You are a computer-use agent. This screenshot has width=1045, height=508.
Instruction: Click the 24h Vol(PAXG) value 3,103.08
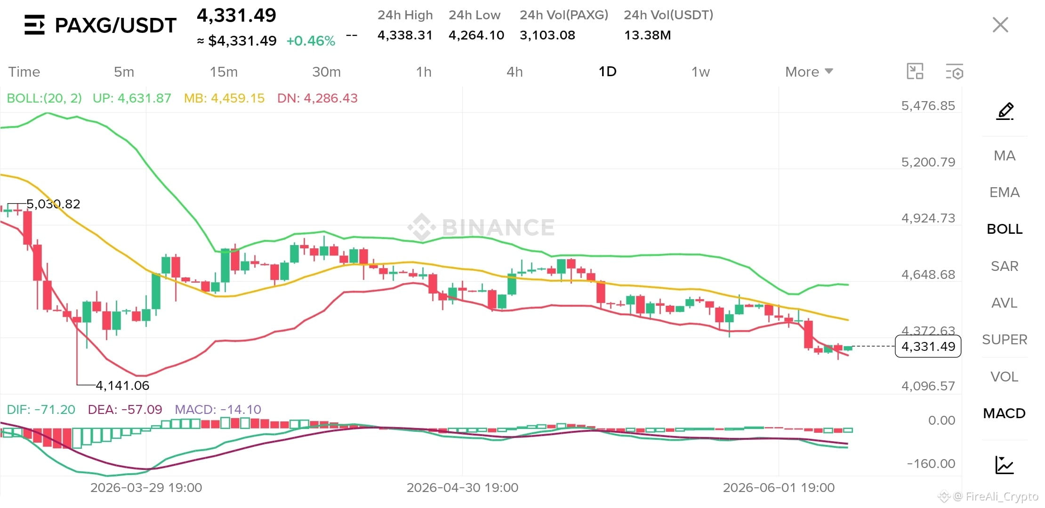[547, 35]
